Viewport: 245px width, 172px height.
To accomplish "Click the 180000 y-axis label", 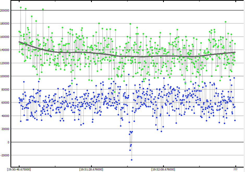I will click(5, 23).
